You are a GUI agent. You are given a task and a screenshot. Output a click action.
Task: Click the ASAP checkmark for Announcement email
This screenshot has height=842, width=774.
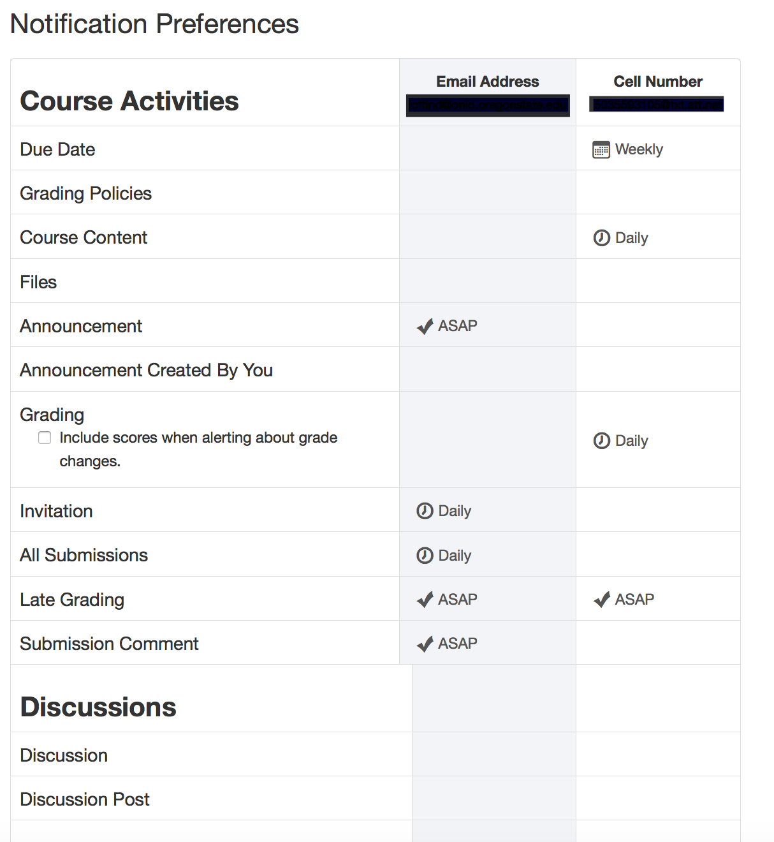(x=424, y=326)
